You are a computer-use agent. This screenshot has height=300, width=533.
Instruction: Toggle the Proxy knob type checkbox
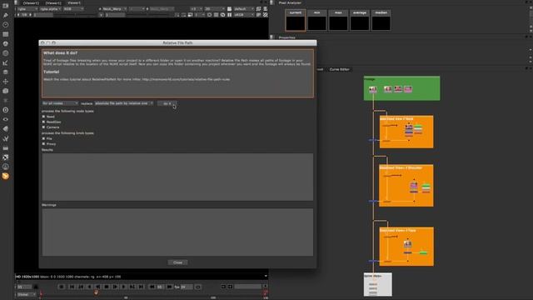[43, 144]
